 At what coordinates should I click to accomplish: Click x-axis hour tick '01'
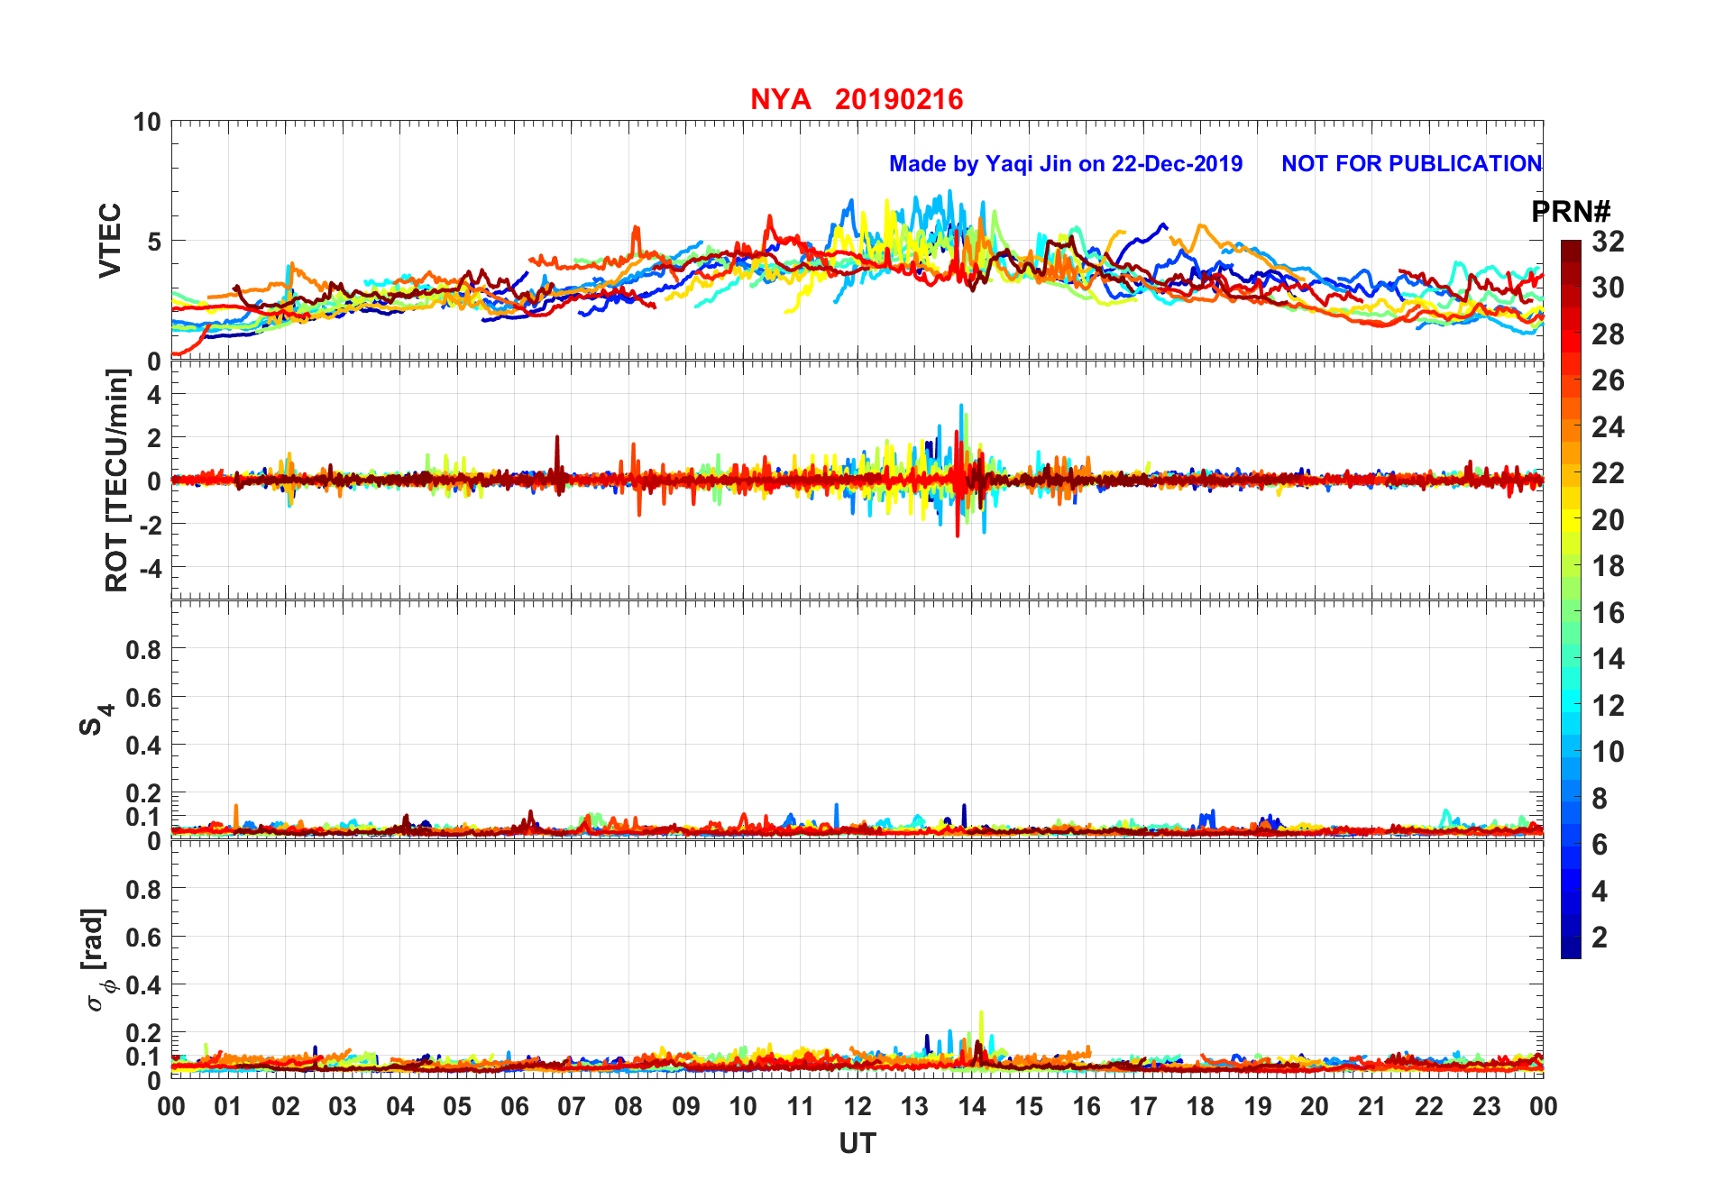pyautogui.click(x=228, y=1106)
